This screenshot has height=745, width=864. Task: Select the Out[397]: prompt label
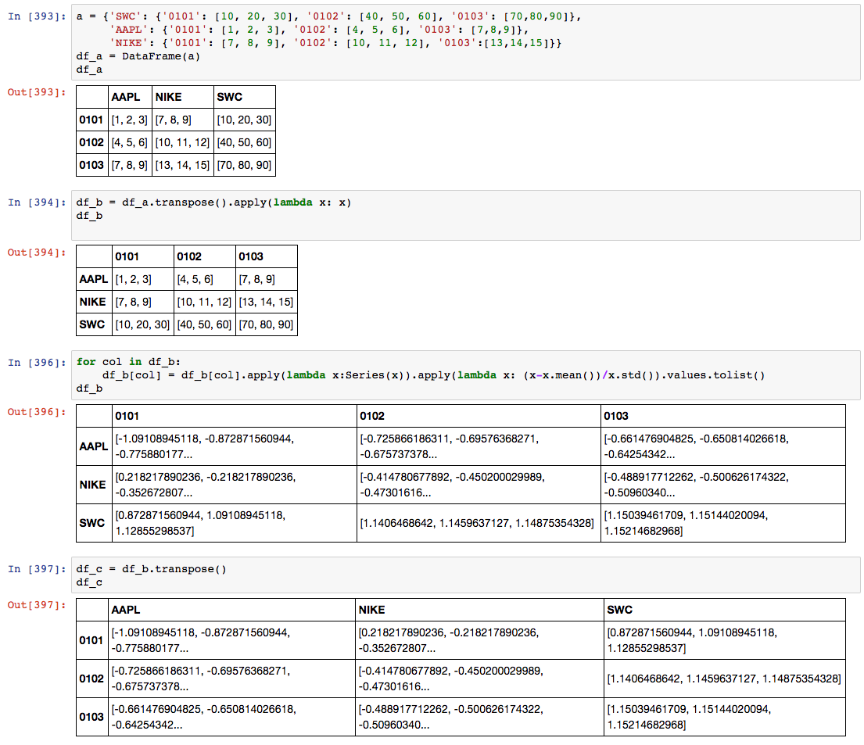point(37,605)
